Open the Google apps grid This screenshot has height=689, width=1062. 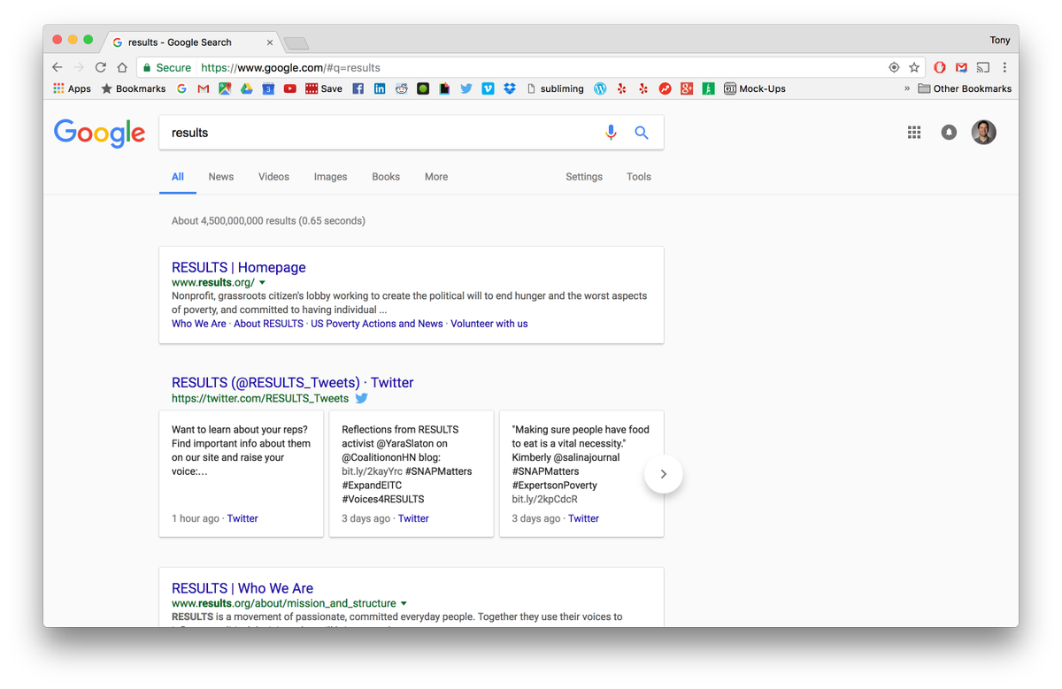point(914,133)
